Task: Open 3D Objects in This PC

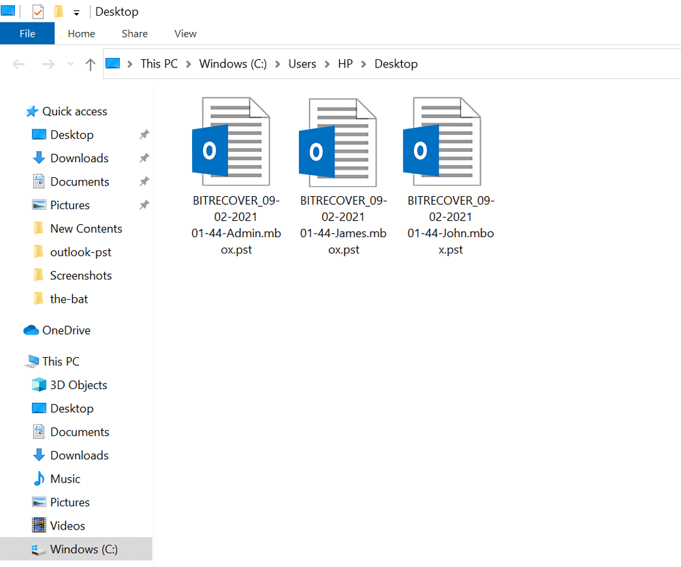Action: tap(78, 385)
